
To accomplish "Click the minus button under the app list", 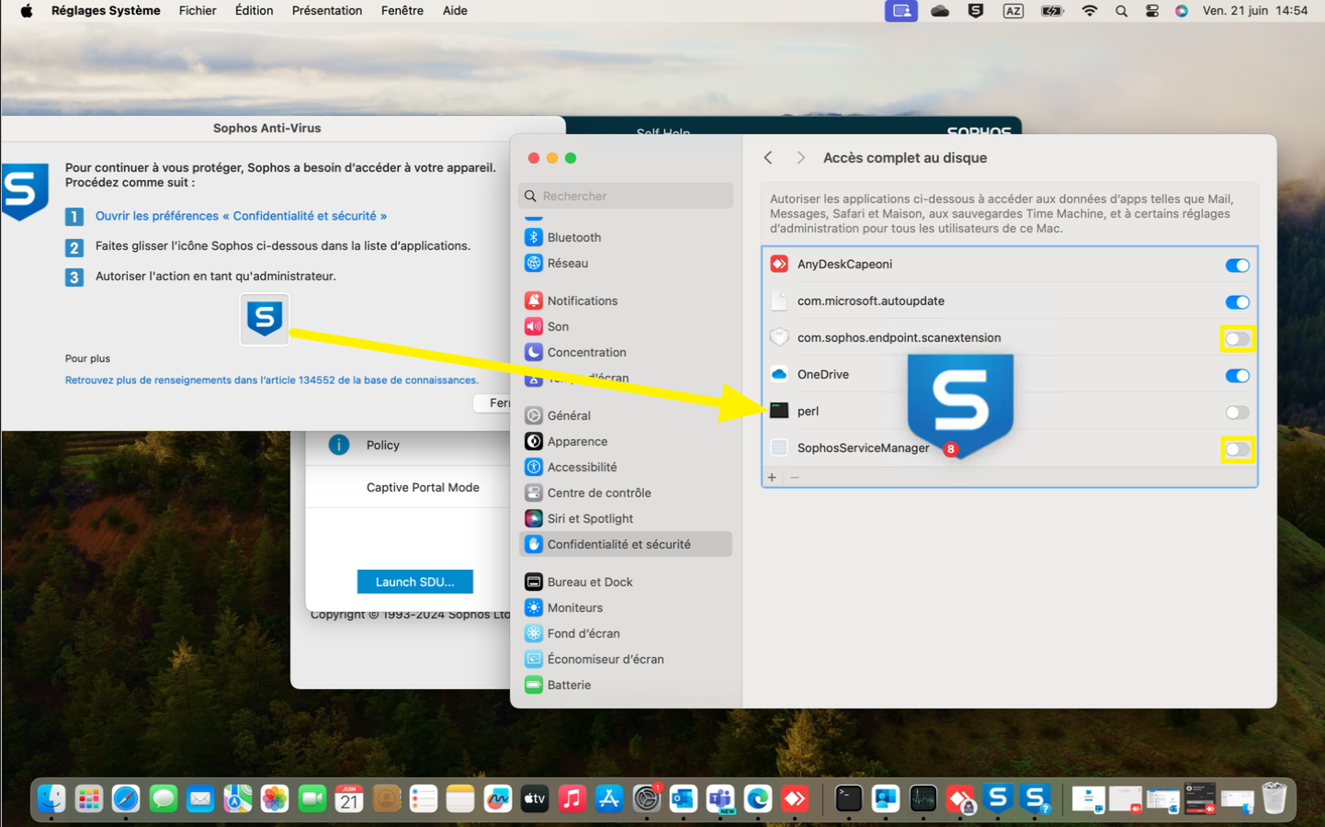I will 795,478.
